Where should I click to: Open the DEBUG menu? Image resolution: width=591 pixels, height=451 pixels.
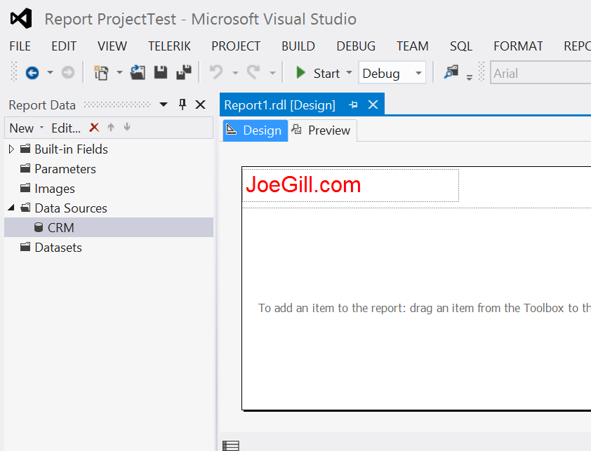click(356, 46)
